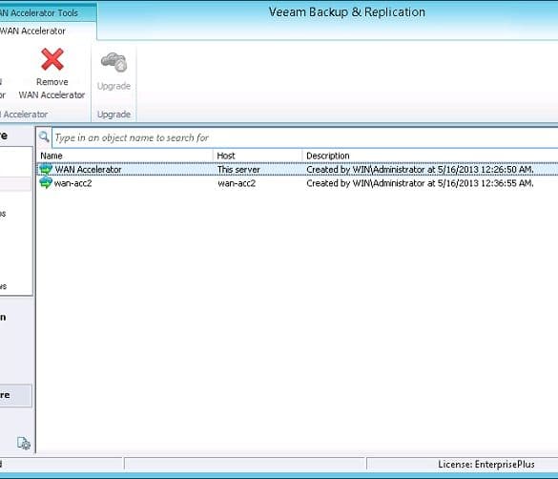The width and height of the screenshot is (558, 479).
Task: Click the 'wan-acc2' host cell
Action: (237, 183)
